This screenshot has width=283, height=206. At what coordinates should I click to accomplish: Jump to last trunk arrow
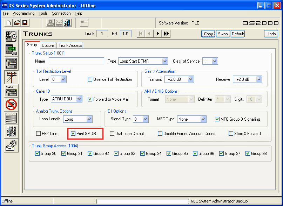point(166,34)
